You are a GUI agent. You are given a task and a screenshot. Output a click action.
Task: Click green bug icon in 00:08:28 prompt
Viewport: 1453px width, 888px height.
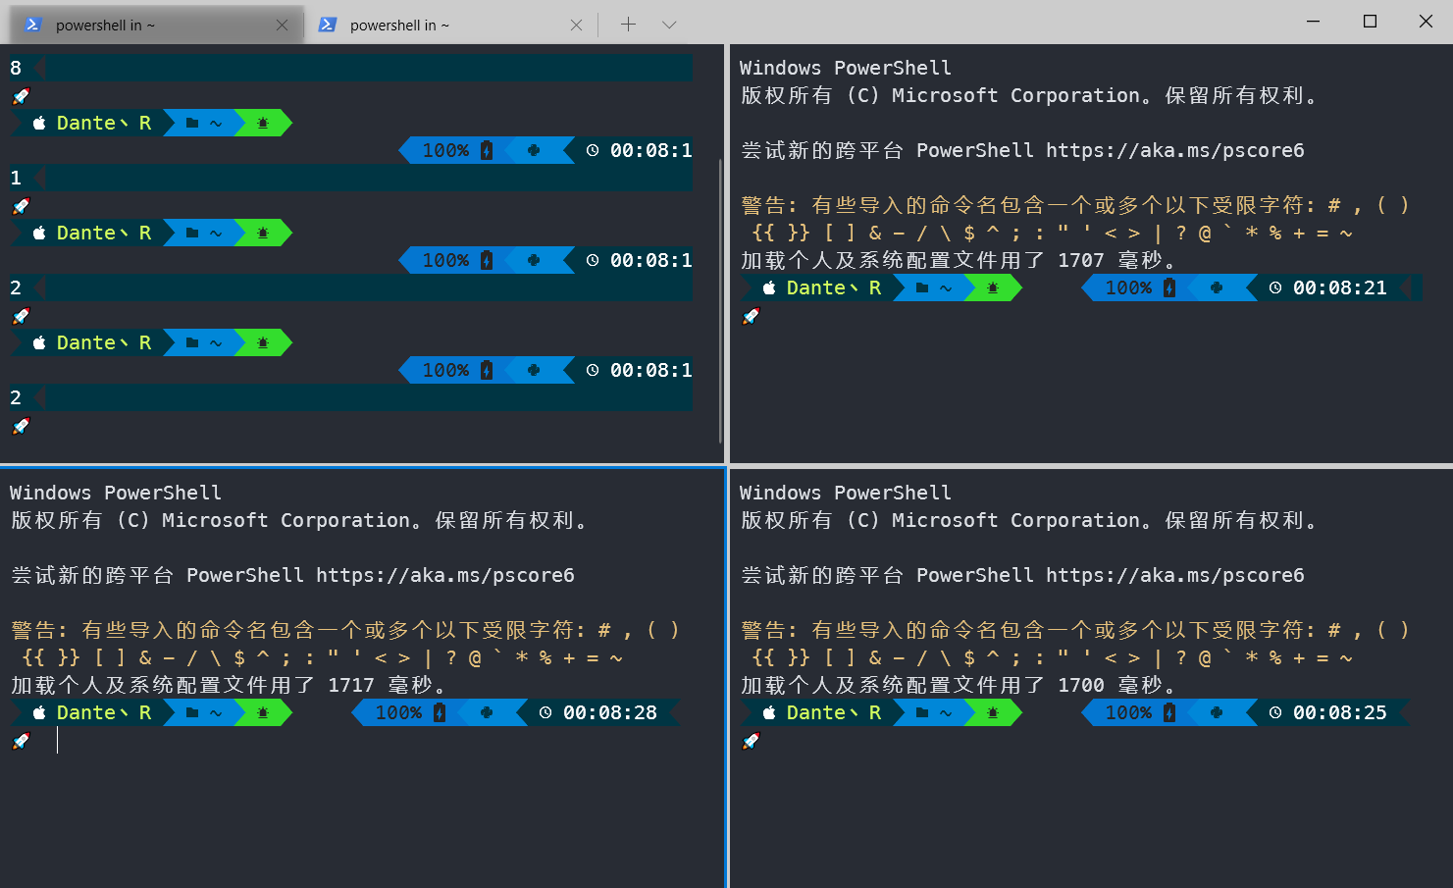tap(263, 712)
